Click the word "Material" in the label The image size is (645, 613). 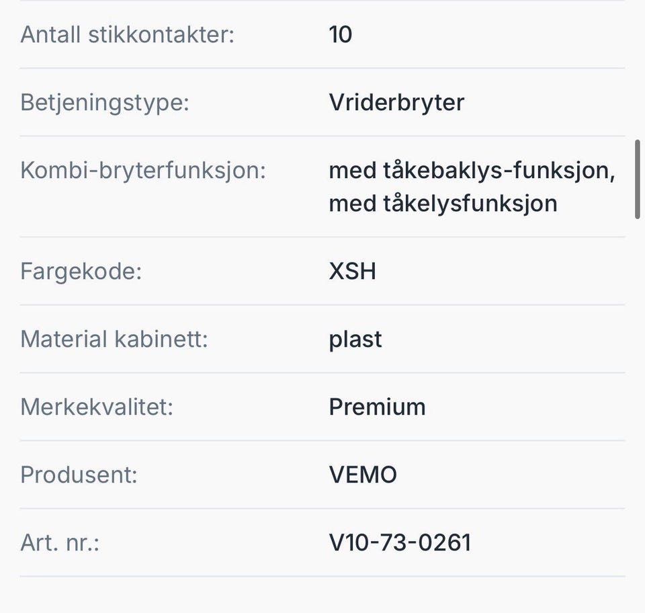(x=64, y=339)
